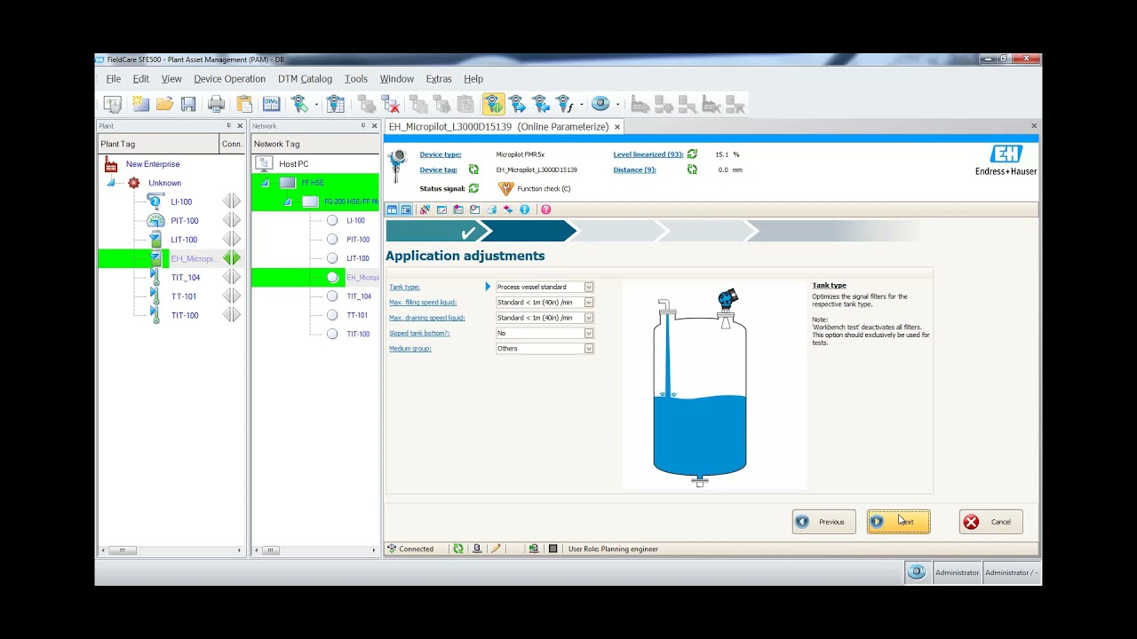The height and width of the screenshot is (639, 1137).
Task: Open the DTM catalog book icon
Action: click(271, 104)
